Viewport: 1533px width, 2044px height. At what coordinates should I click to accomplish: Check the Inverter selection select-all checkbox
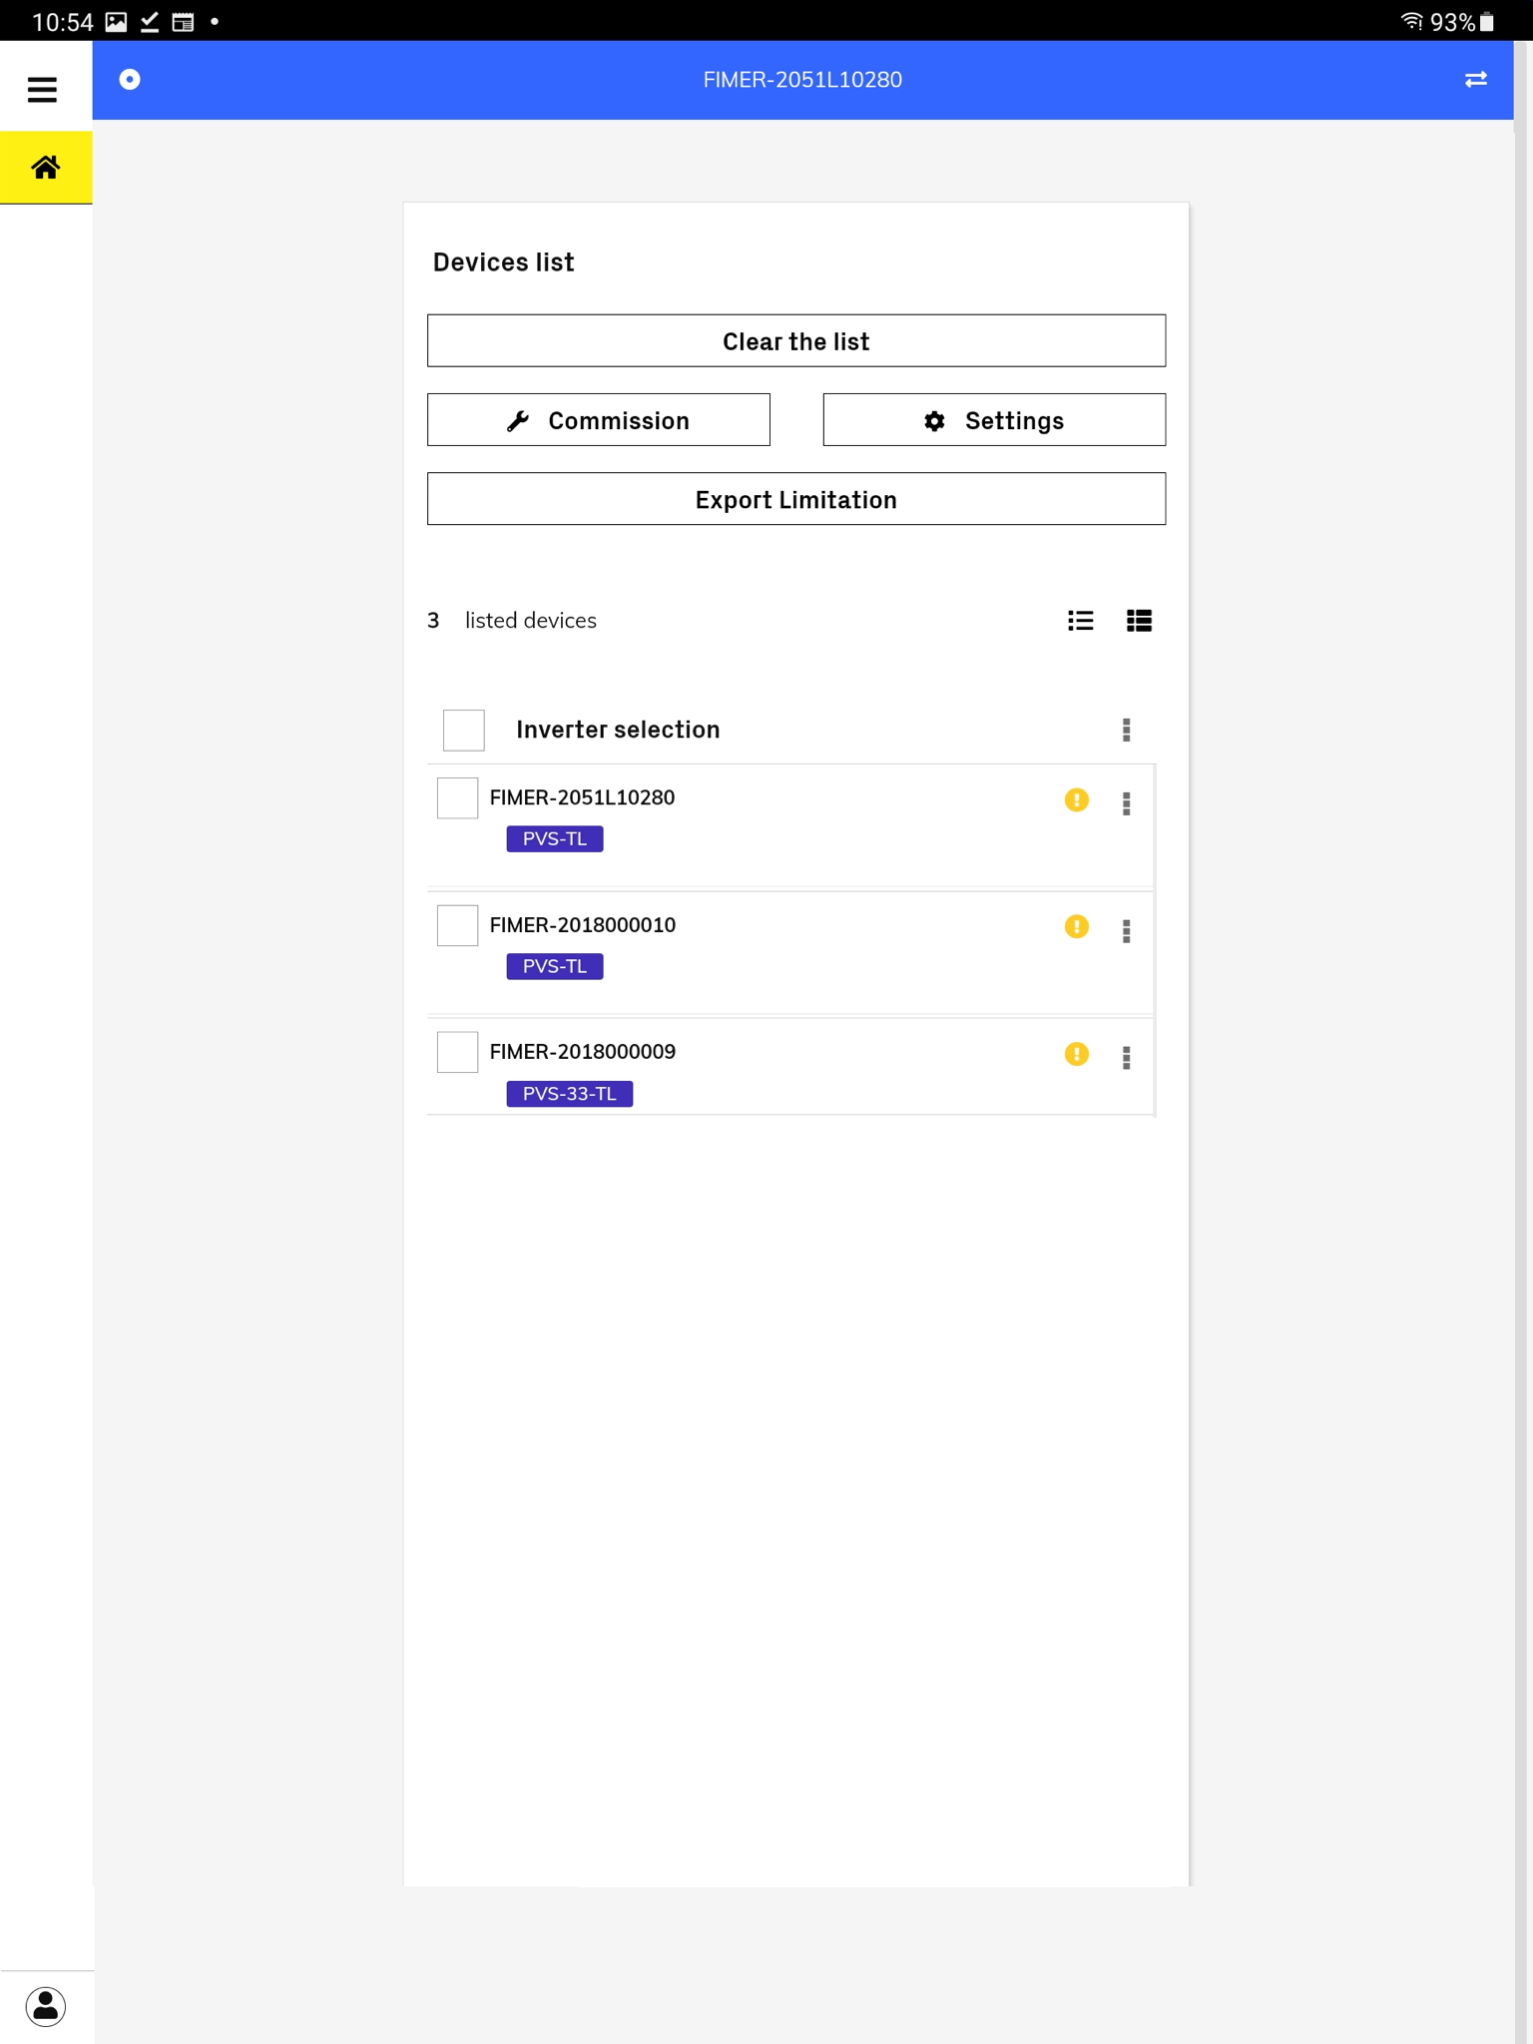tap(464, 730)
